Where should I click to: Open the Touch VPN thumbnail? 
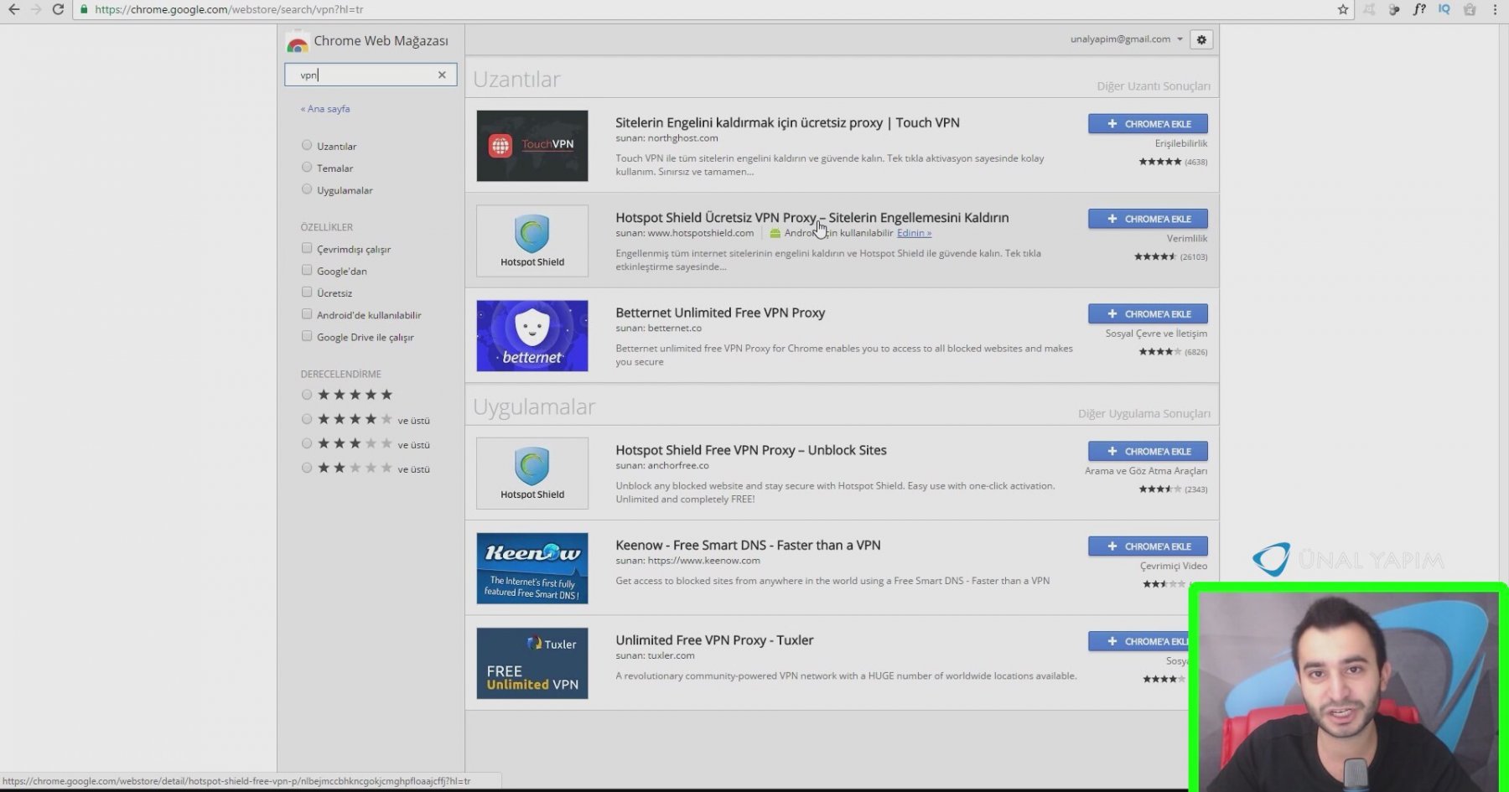(532, 146)
